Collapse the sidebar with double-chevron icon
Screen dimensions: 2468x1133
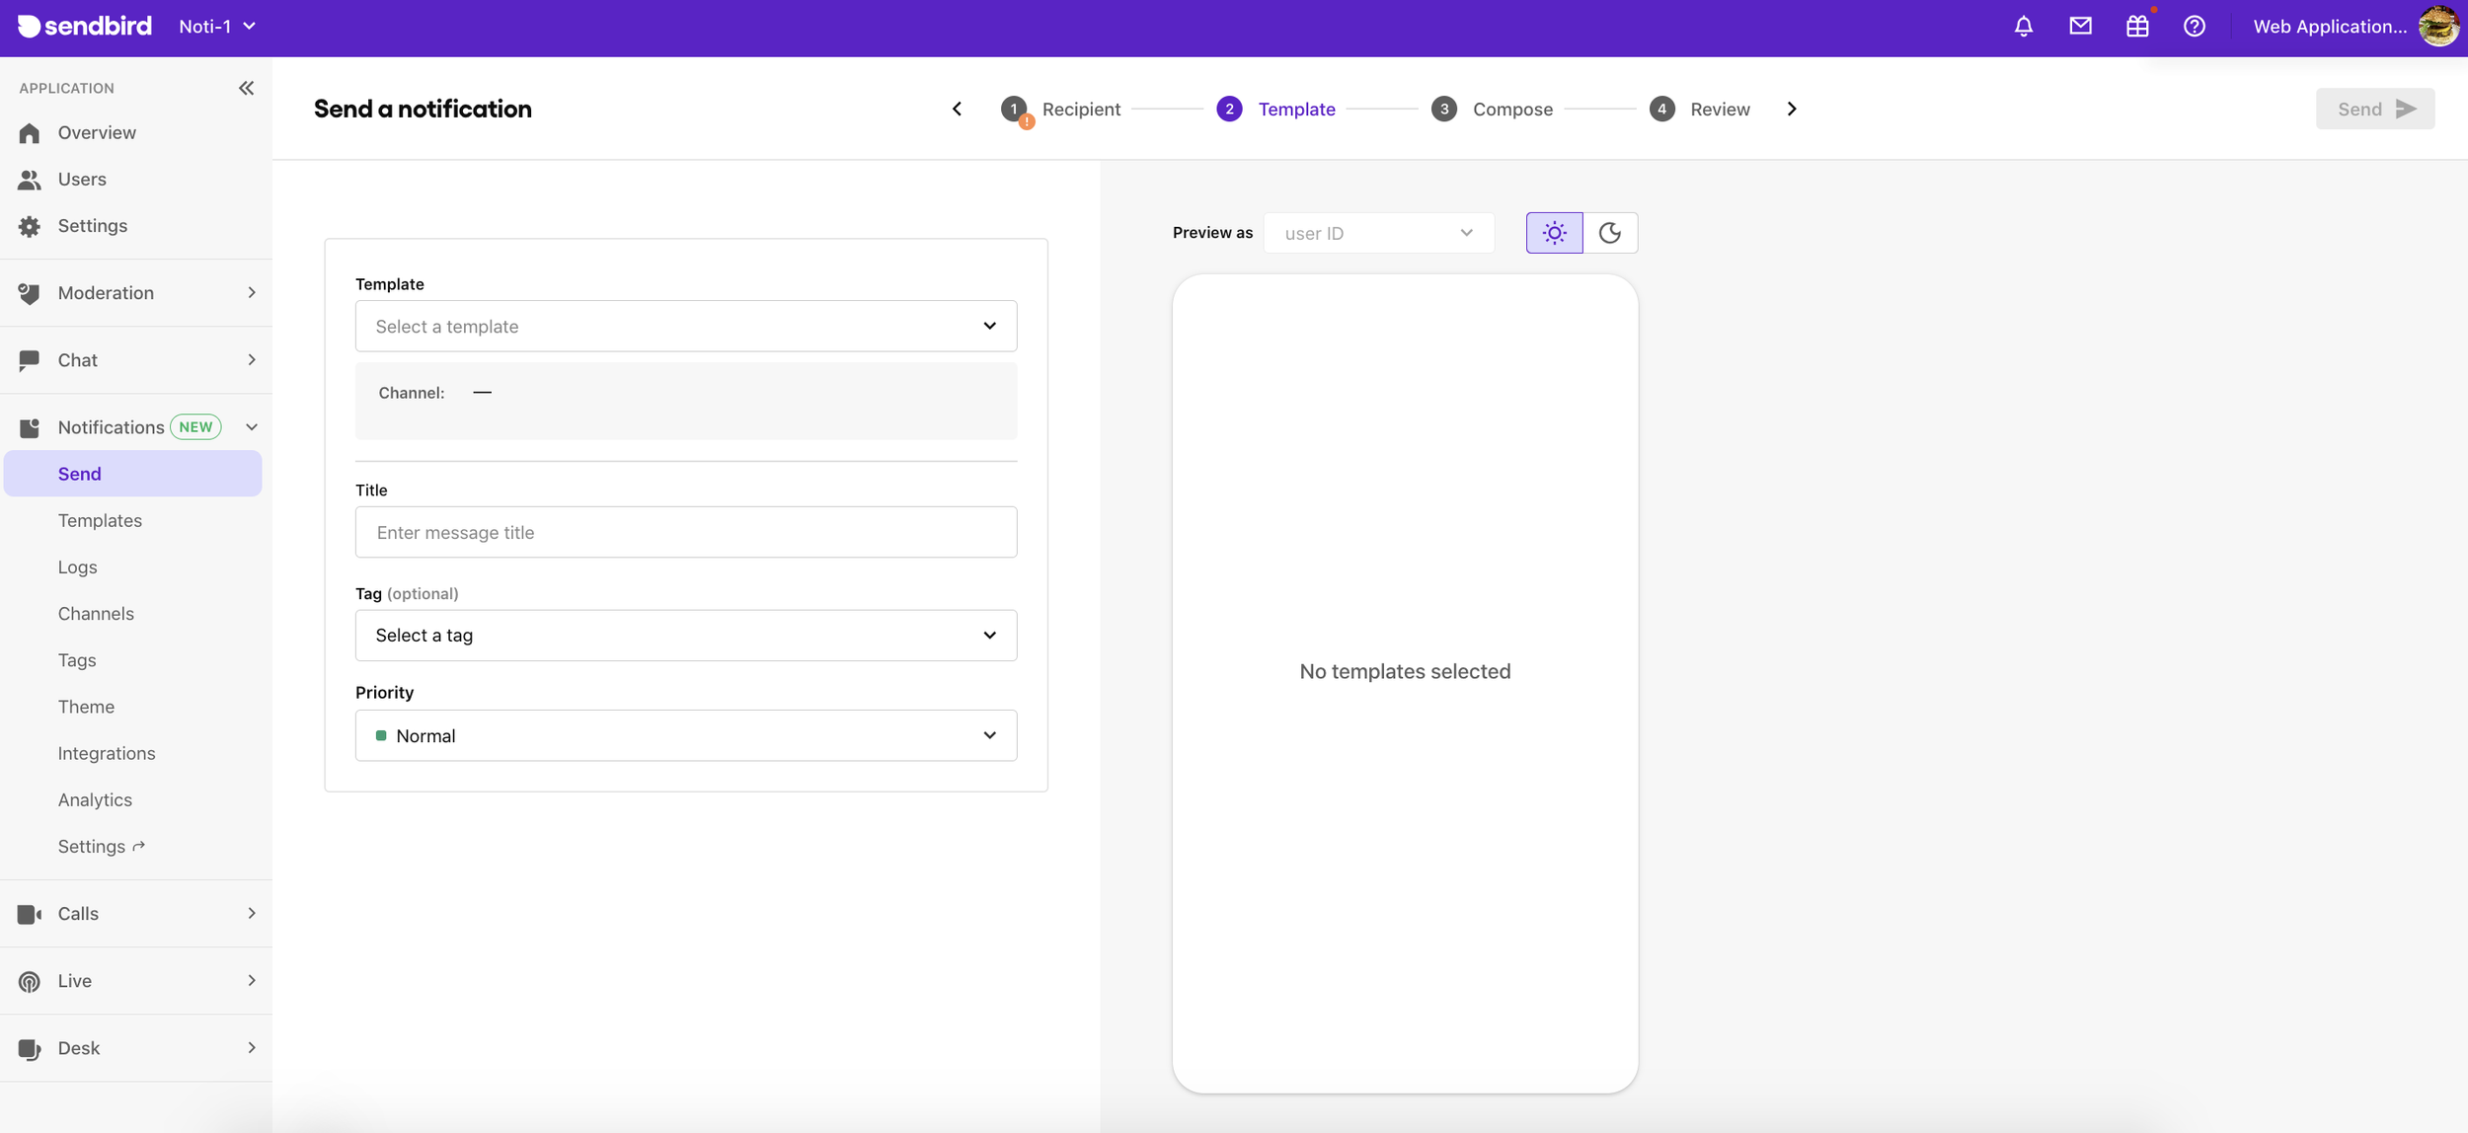(246, 88)
